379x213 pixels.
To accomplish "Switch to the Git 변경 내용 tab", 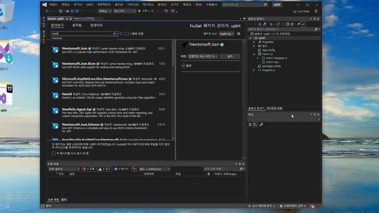I will [274, 108].
